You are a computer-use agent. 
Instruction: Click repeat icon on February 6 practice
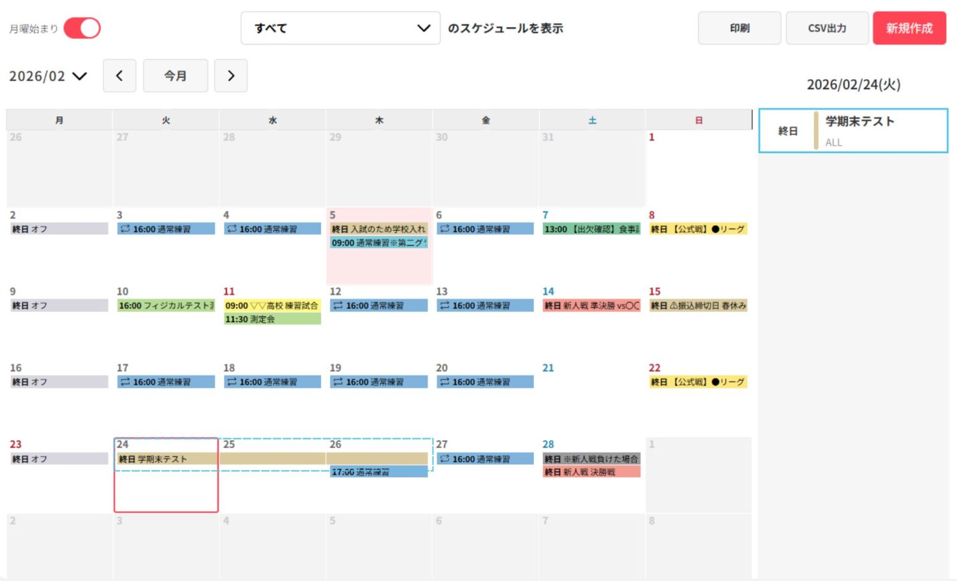pos(445,229)
